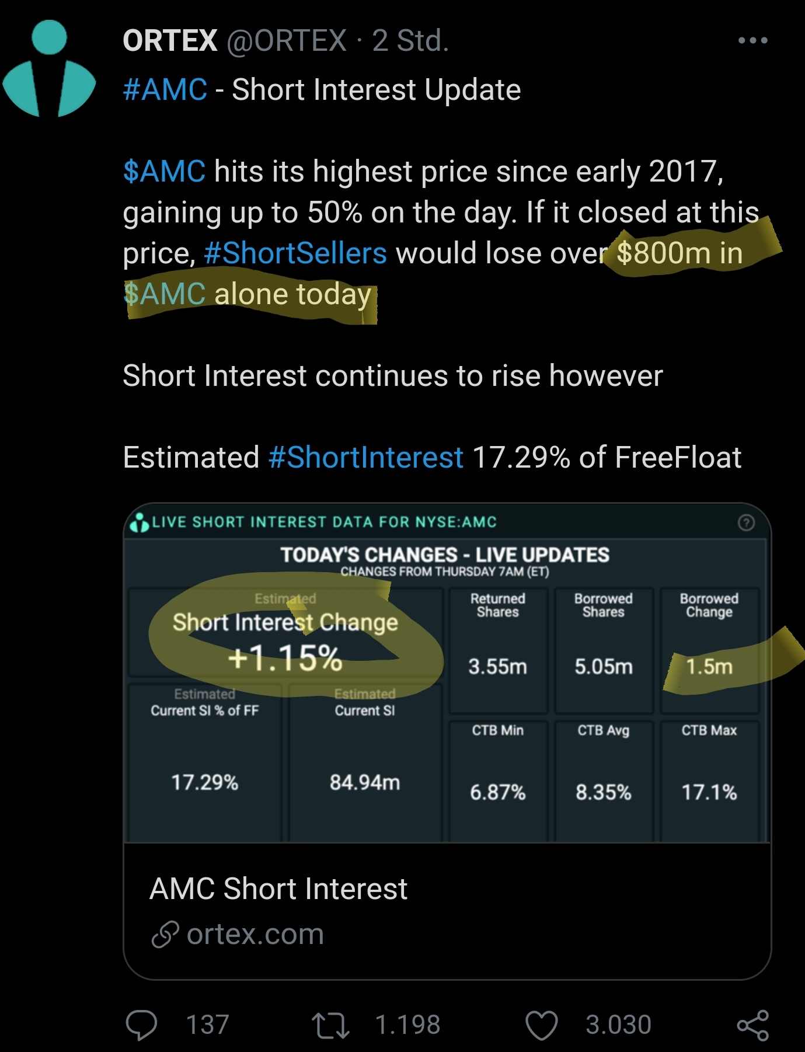Open the #AMC hashtag feed
Image resolution: width=805 pixels, height=1052 pixels.
coord(164,89)
